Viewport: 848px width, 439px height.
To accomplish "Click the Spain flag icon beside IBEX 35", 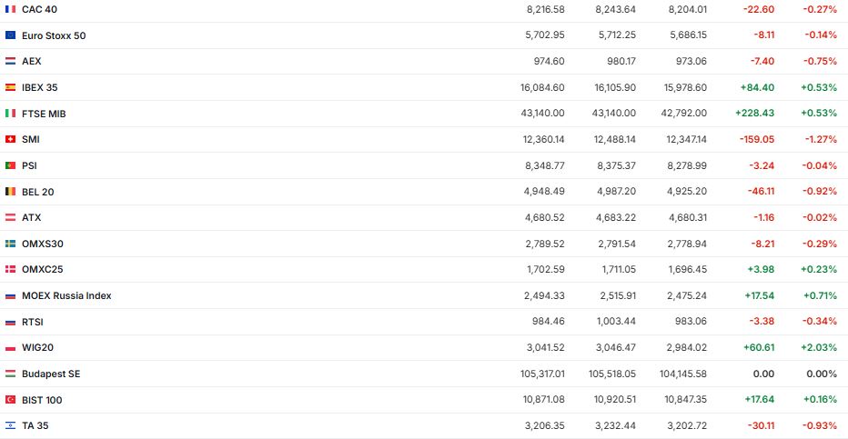I will pyautogui.click(x=10, y=87).
